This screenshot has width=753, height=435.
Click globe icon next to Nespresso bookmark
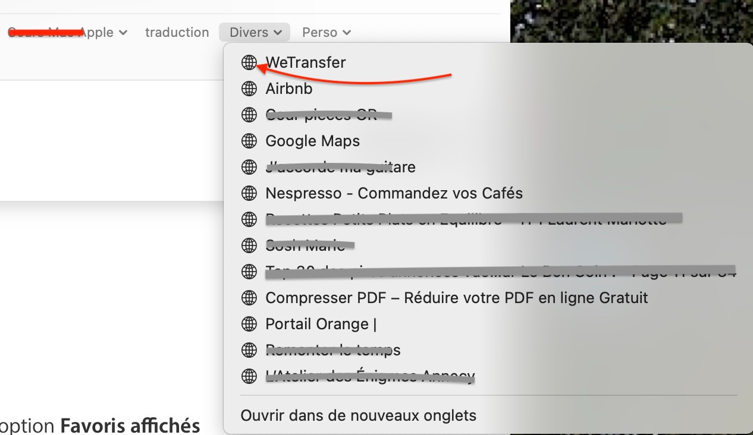(x=249, y=193)
